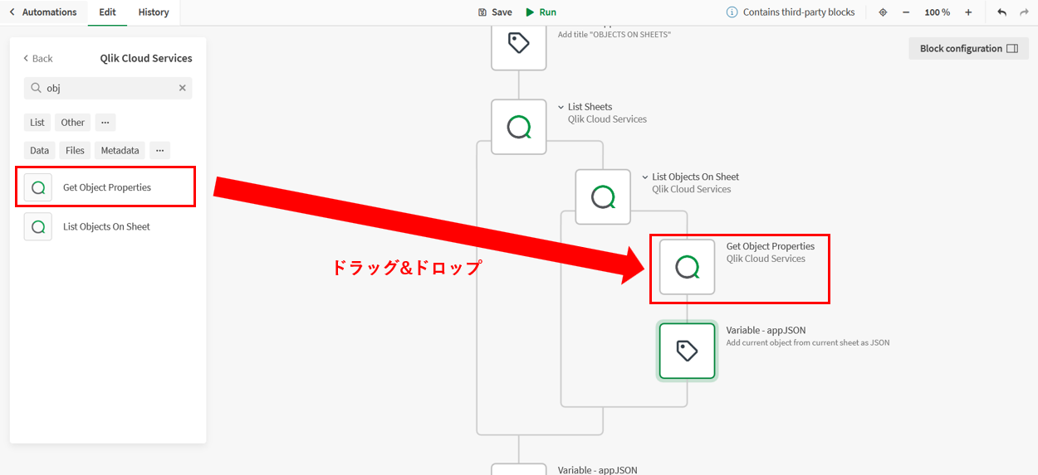Filter blocks by Files tag

pyautogui.click(x=75, y=150)
